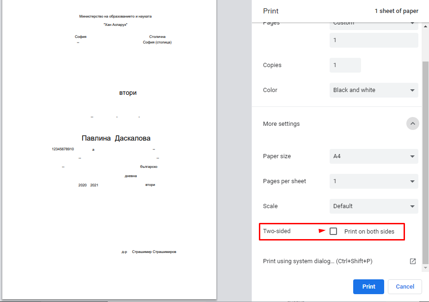This screenshot has height=302, width=429.
Task: Click the external-link icon for system dialog
Action: (413, 261)
